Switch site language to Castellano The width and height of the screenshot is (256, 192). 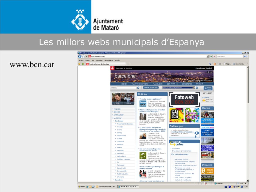point(200,68)
